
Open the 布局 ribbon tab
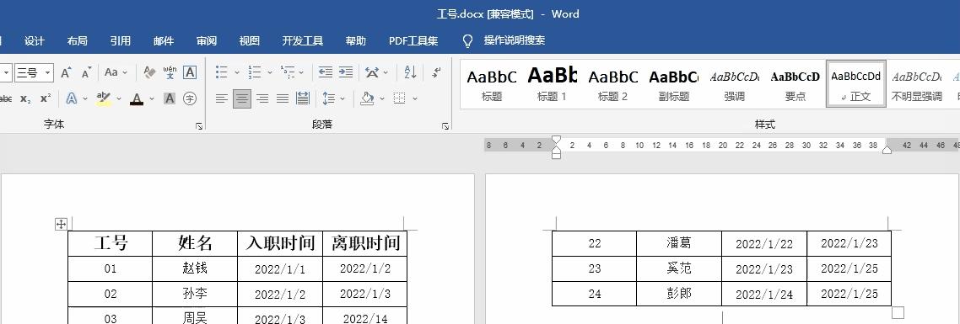click(77, 41)
